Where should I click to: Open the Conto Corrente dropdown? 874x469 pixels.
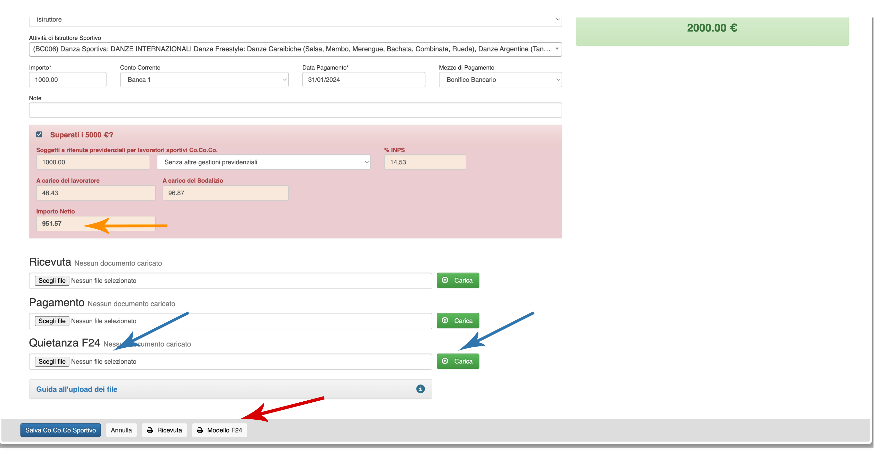(204, 80)
